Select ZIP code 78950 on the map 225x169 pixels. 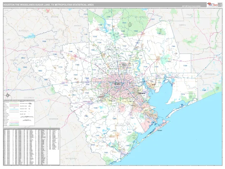click(40, 71)
